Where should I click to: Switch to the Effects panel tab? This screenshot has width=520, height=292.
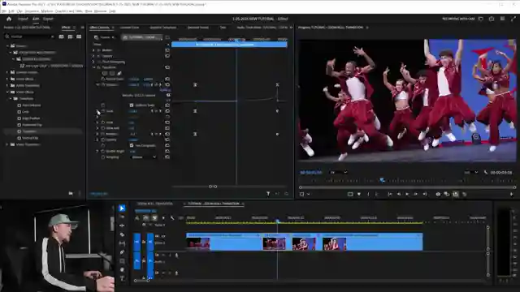tap(66, 28)
